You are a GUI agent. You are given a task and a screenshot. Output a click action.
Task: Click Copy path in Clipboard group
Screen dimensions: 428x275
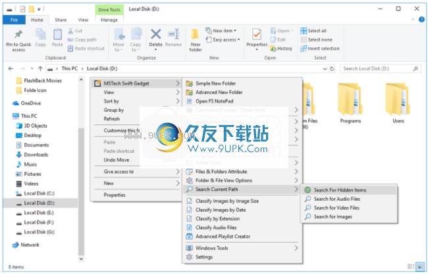(82, 39)
